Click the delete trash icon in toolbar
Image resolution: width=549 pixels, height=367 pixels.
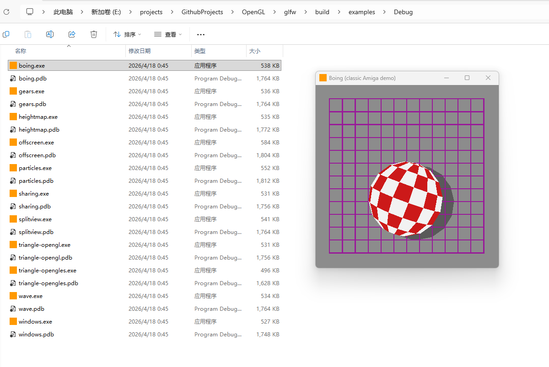point(94,34)
